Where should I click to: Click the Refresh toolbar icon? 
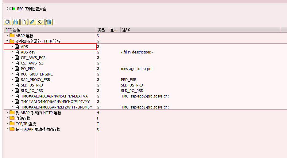point(7,22)
